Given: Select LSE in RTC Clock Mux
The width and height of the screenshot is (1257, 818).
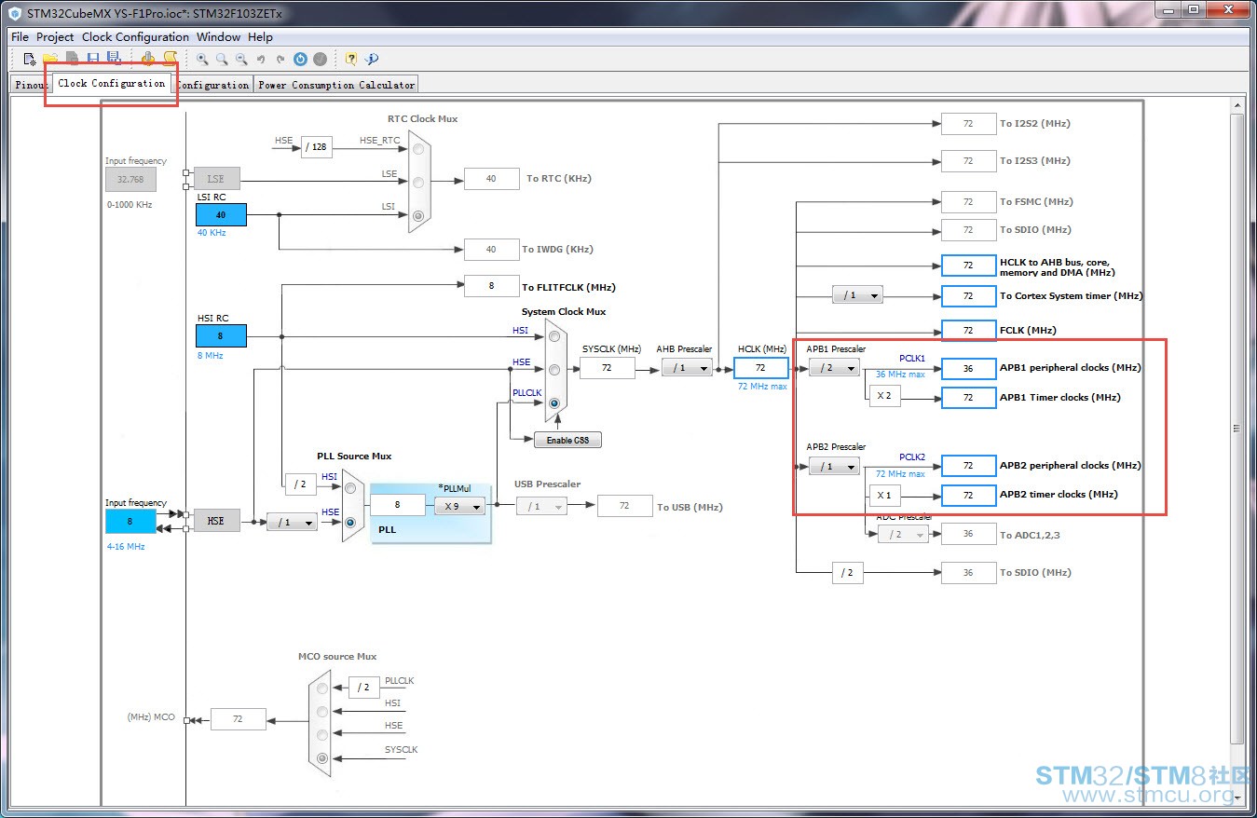Looking at the screenshot, I should pos(418,182).
